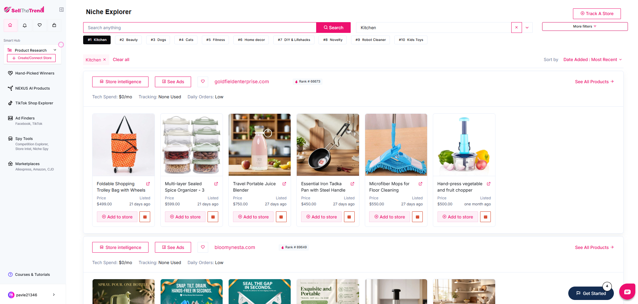Select the #9 Robot Cleaner niche tab
Screen dimensions: 638x304
click(370, 40)
